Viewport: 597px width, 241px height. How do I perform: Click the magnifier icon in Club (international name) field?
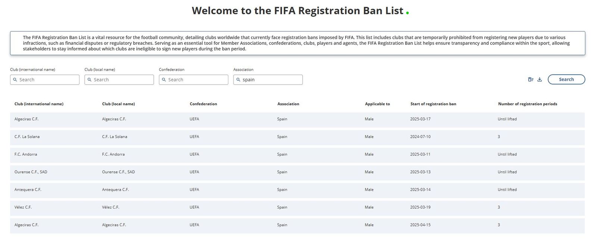point(15,80)
